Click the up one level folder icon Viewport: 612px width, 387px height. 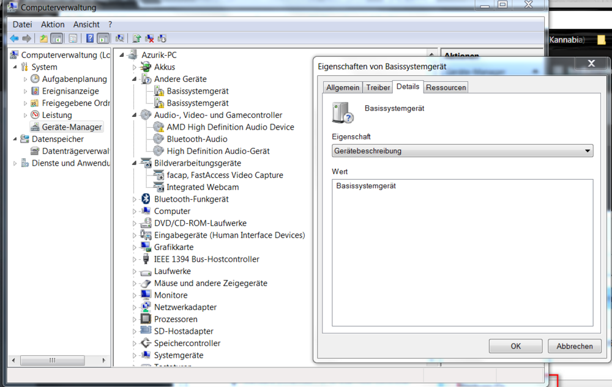pos(43,39)
